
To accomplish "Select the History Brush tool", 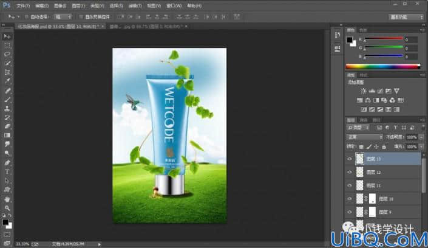I will [7, 117].
